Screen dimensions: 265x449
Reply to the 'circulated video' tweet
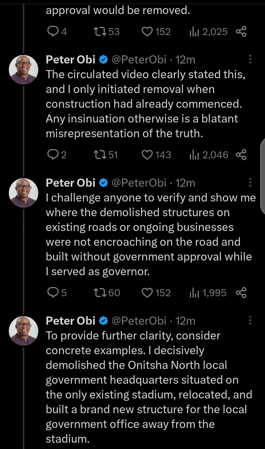coord(53,155)
